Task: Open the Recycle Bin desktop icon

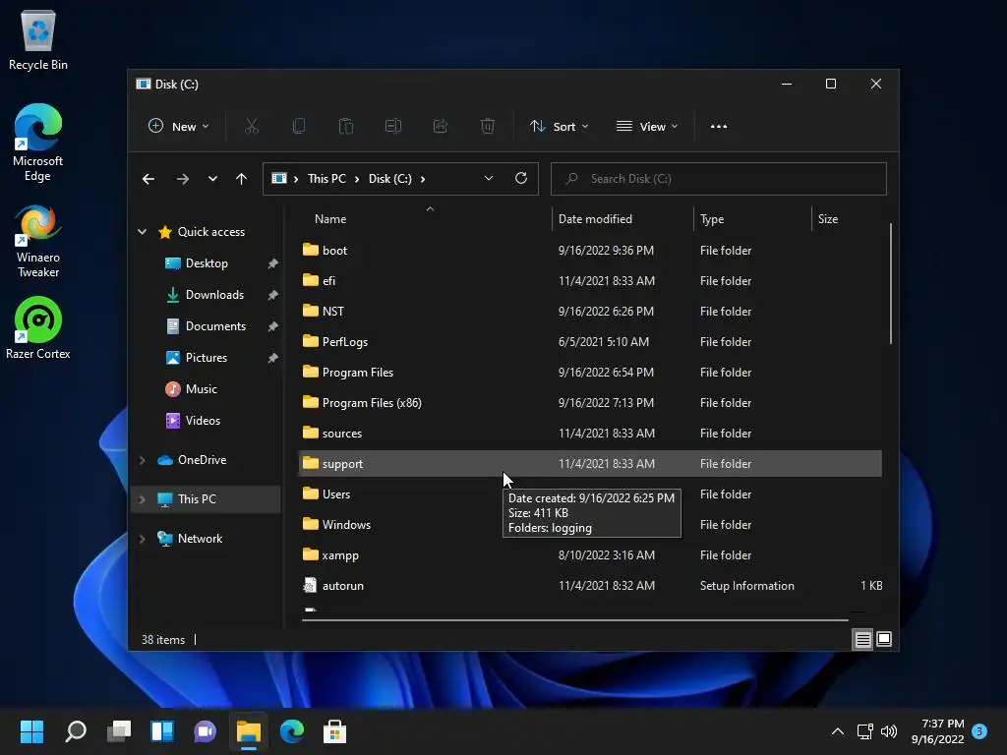Action: pos(38,40)
